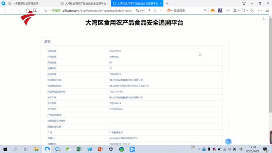Open the game controller icon
The height and width of the screenshot is (153, 272).
pyautogui.click(x=212, y=11)
